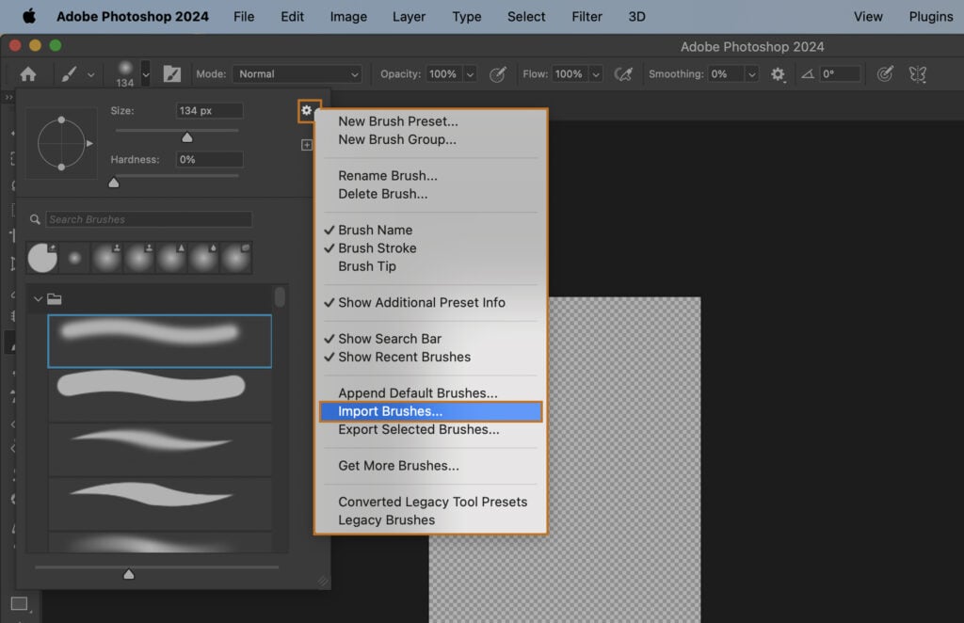The width and height of the screenshot is (964, 623).
Task: Choose Import Brushes from the menu
Action: [x=388, y=411]
